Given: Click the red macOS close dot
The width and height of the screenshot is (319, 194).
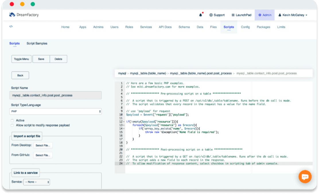Looking at the screenshot, I should (12, 4).
